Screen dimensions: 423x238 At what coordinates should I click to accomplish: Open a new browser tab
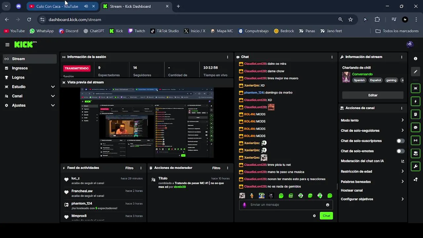click(x=178, y=6)
